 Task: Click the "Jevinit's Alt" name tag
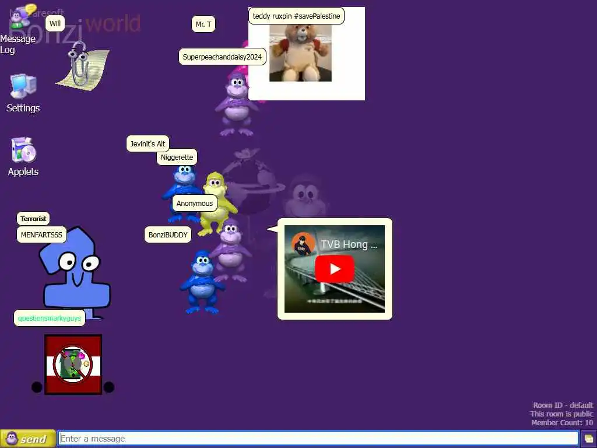(x=148, y=144)
